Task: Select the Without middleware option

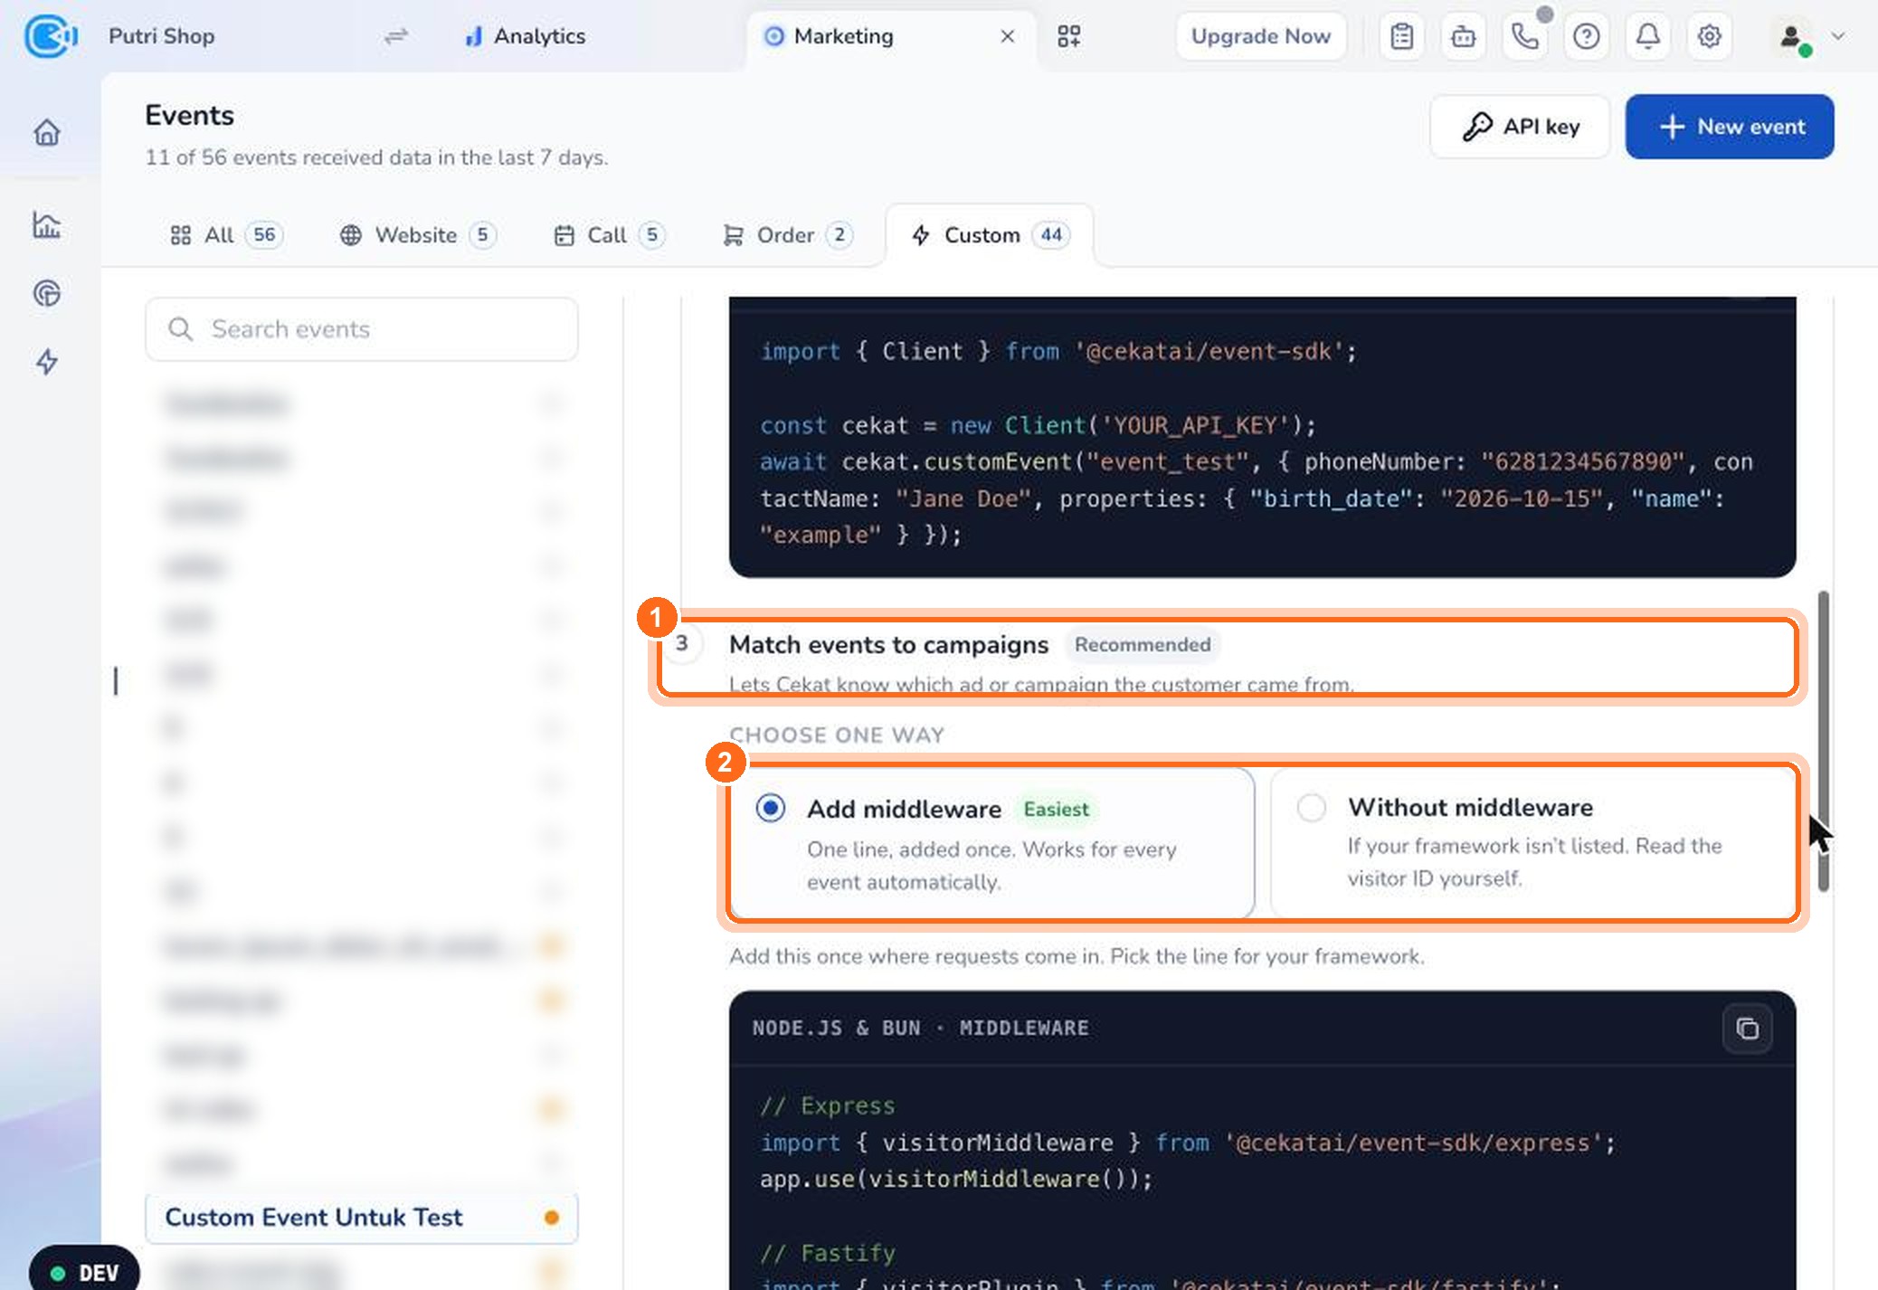Action: pyautogui.click(x=1533, y=843)
